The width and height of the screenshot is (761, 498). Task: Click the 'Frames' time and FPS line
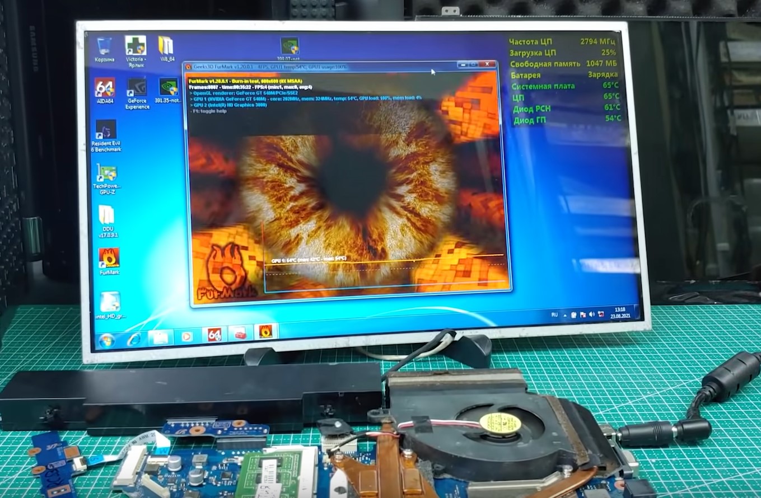pos(251,87)
